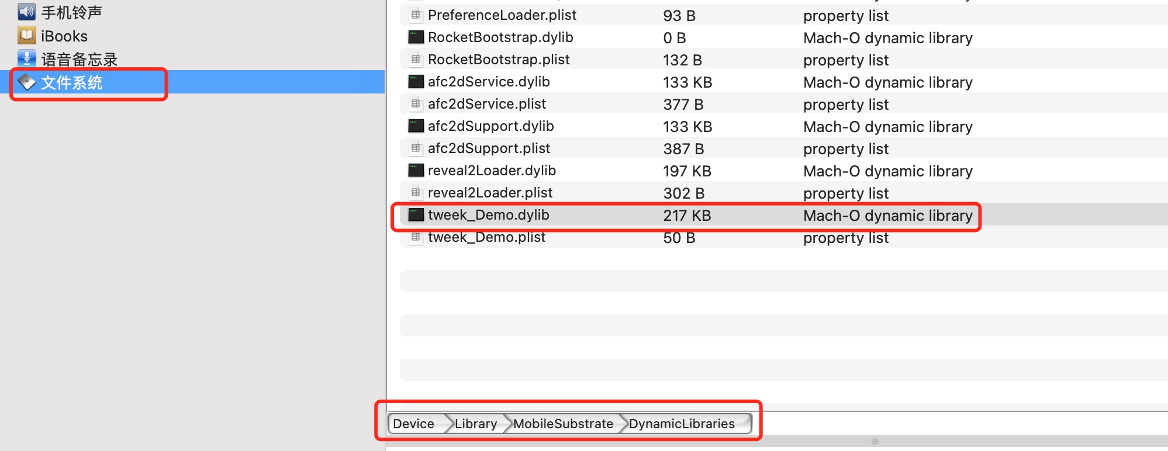1168x451 pixels.
Task: Select the 文件系统 file system icon
Action: click(x=26, y=82)
